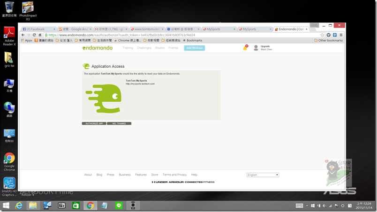Click the Chrome back arrow
The image size is (377, 212).
pos(23,35)
